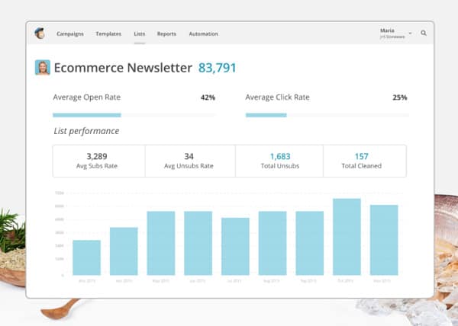The width and height of the screenshot is (458, 326).
Task: Open the search magnifier icon
Action: (424, 34)
